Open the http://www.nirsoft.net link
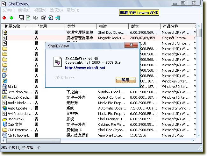This screenshot has width=207, height=156. 85,68
